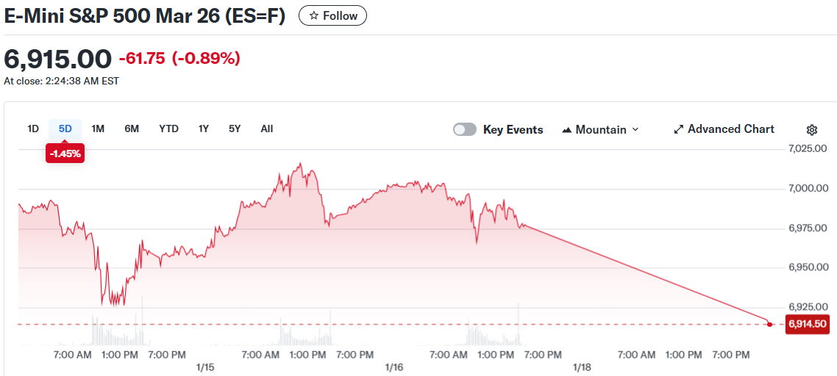Click the Mountain chart type icon
The width and height of the screenshot is (837, 376).
coord(567,130)
